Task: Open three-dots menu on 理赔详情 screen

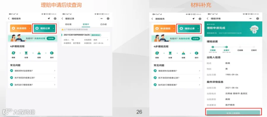Action: point(250,19)
